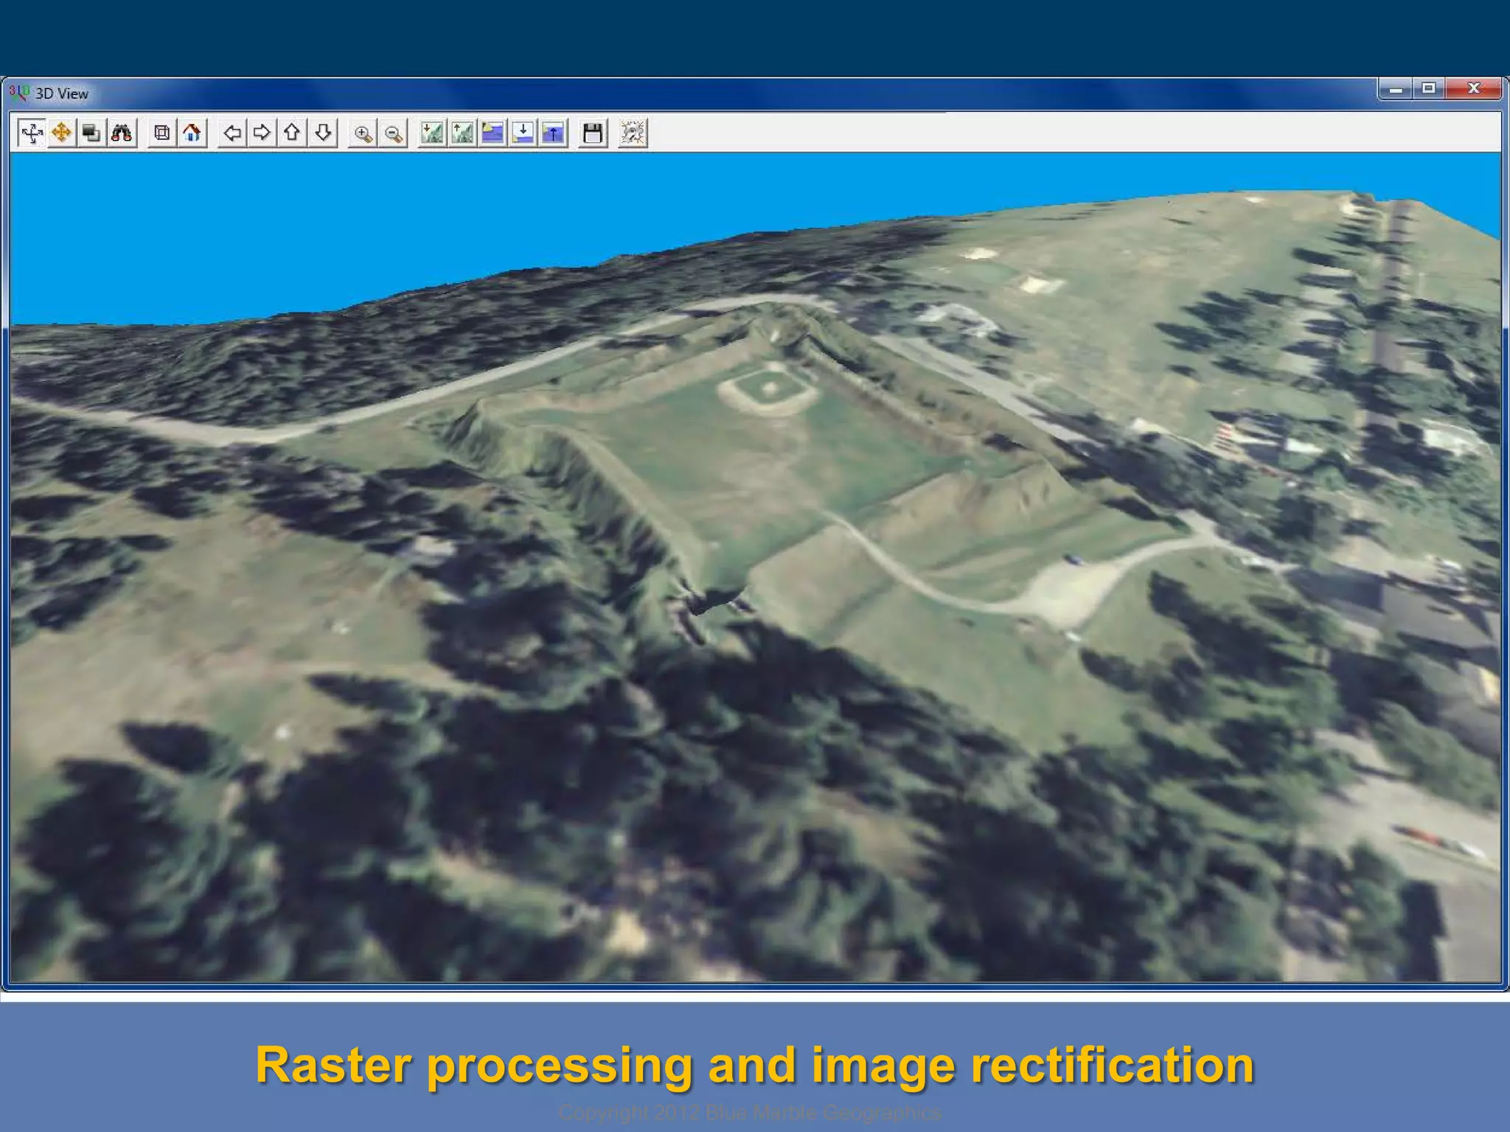Zoom out with the magnifier minus icon

[x=394, y=133]
